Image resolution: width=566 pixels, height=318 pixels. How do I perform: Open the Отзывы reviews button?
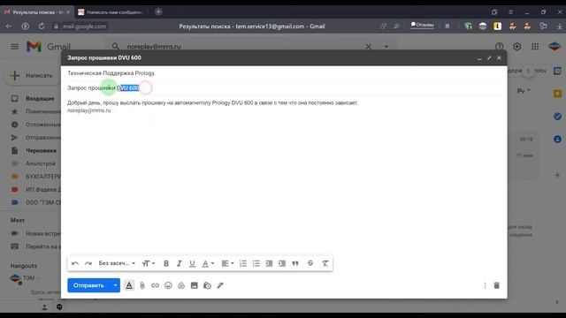point(422,26)
